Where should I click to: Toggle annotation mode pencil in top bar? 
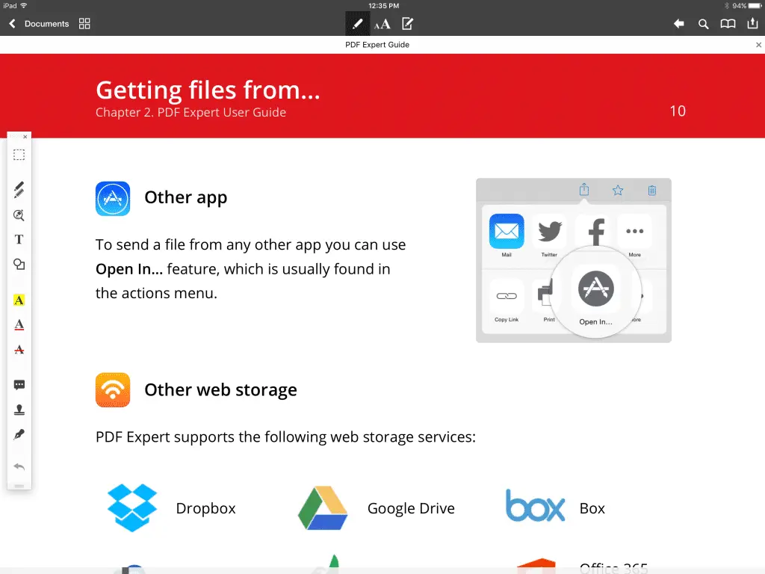point(357,24)
